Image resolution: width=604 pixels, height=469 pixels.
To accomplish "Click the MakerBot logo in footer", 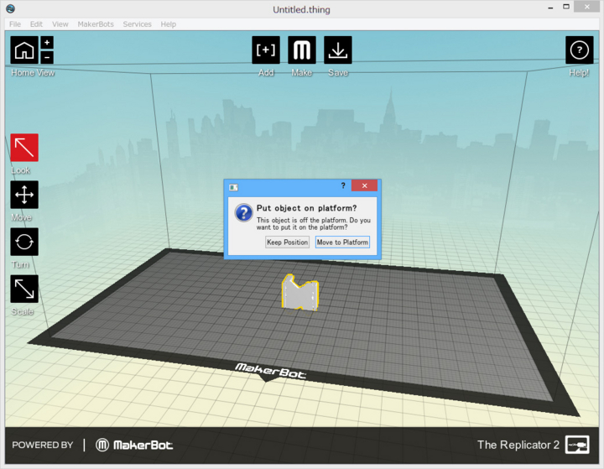I will [x=134, y=446].
